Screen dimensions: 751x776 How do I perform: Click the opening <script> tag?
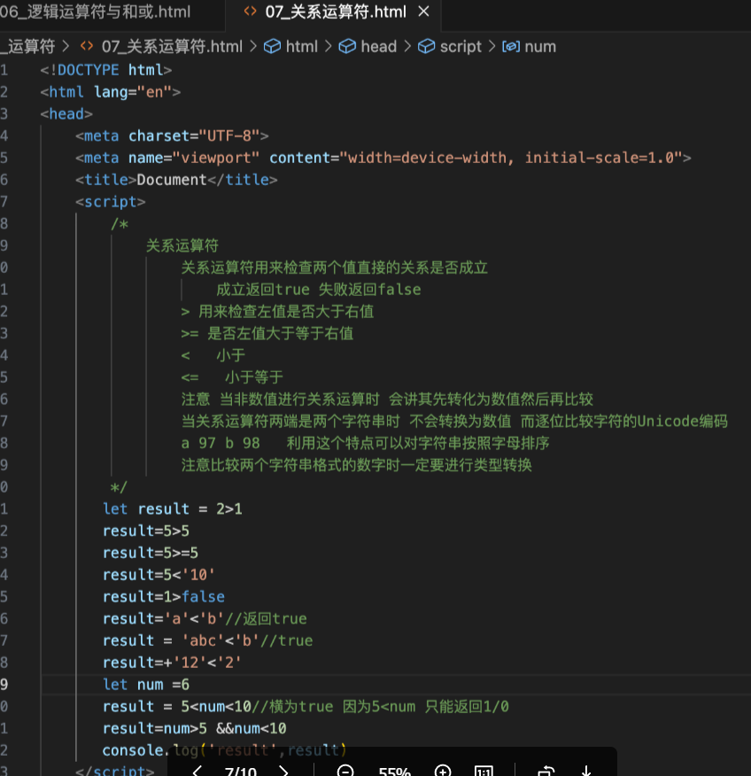[x=111, y=201]
